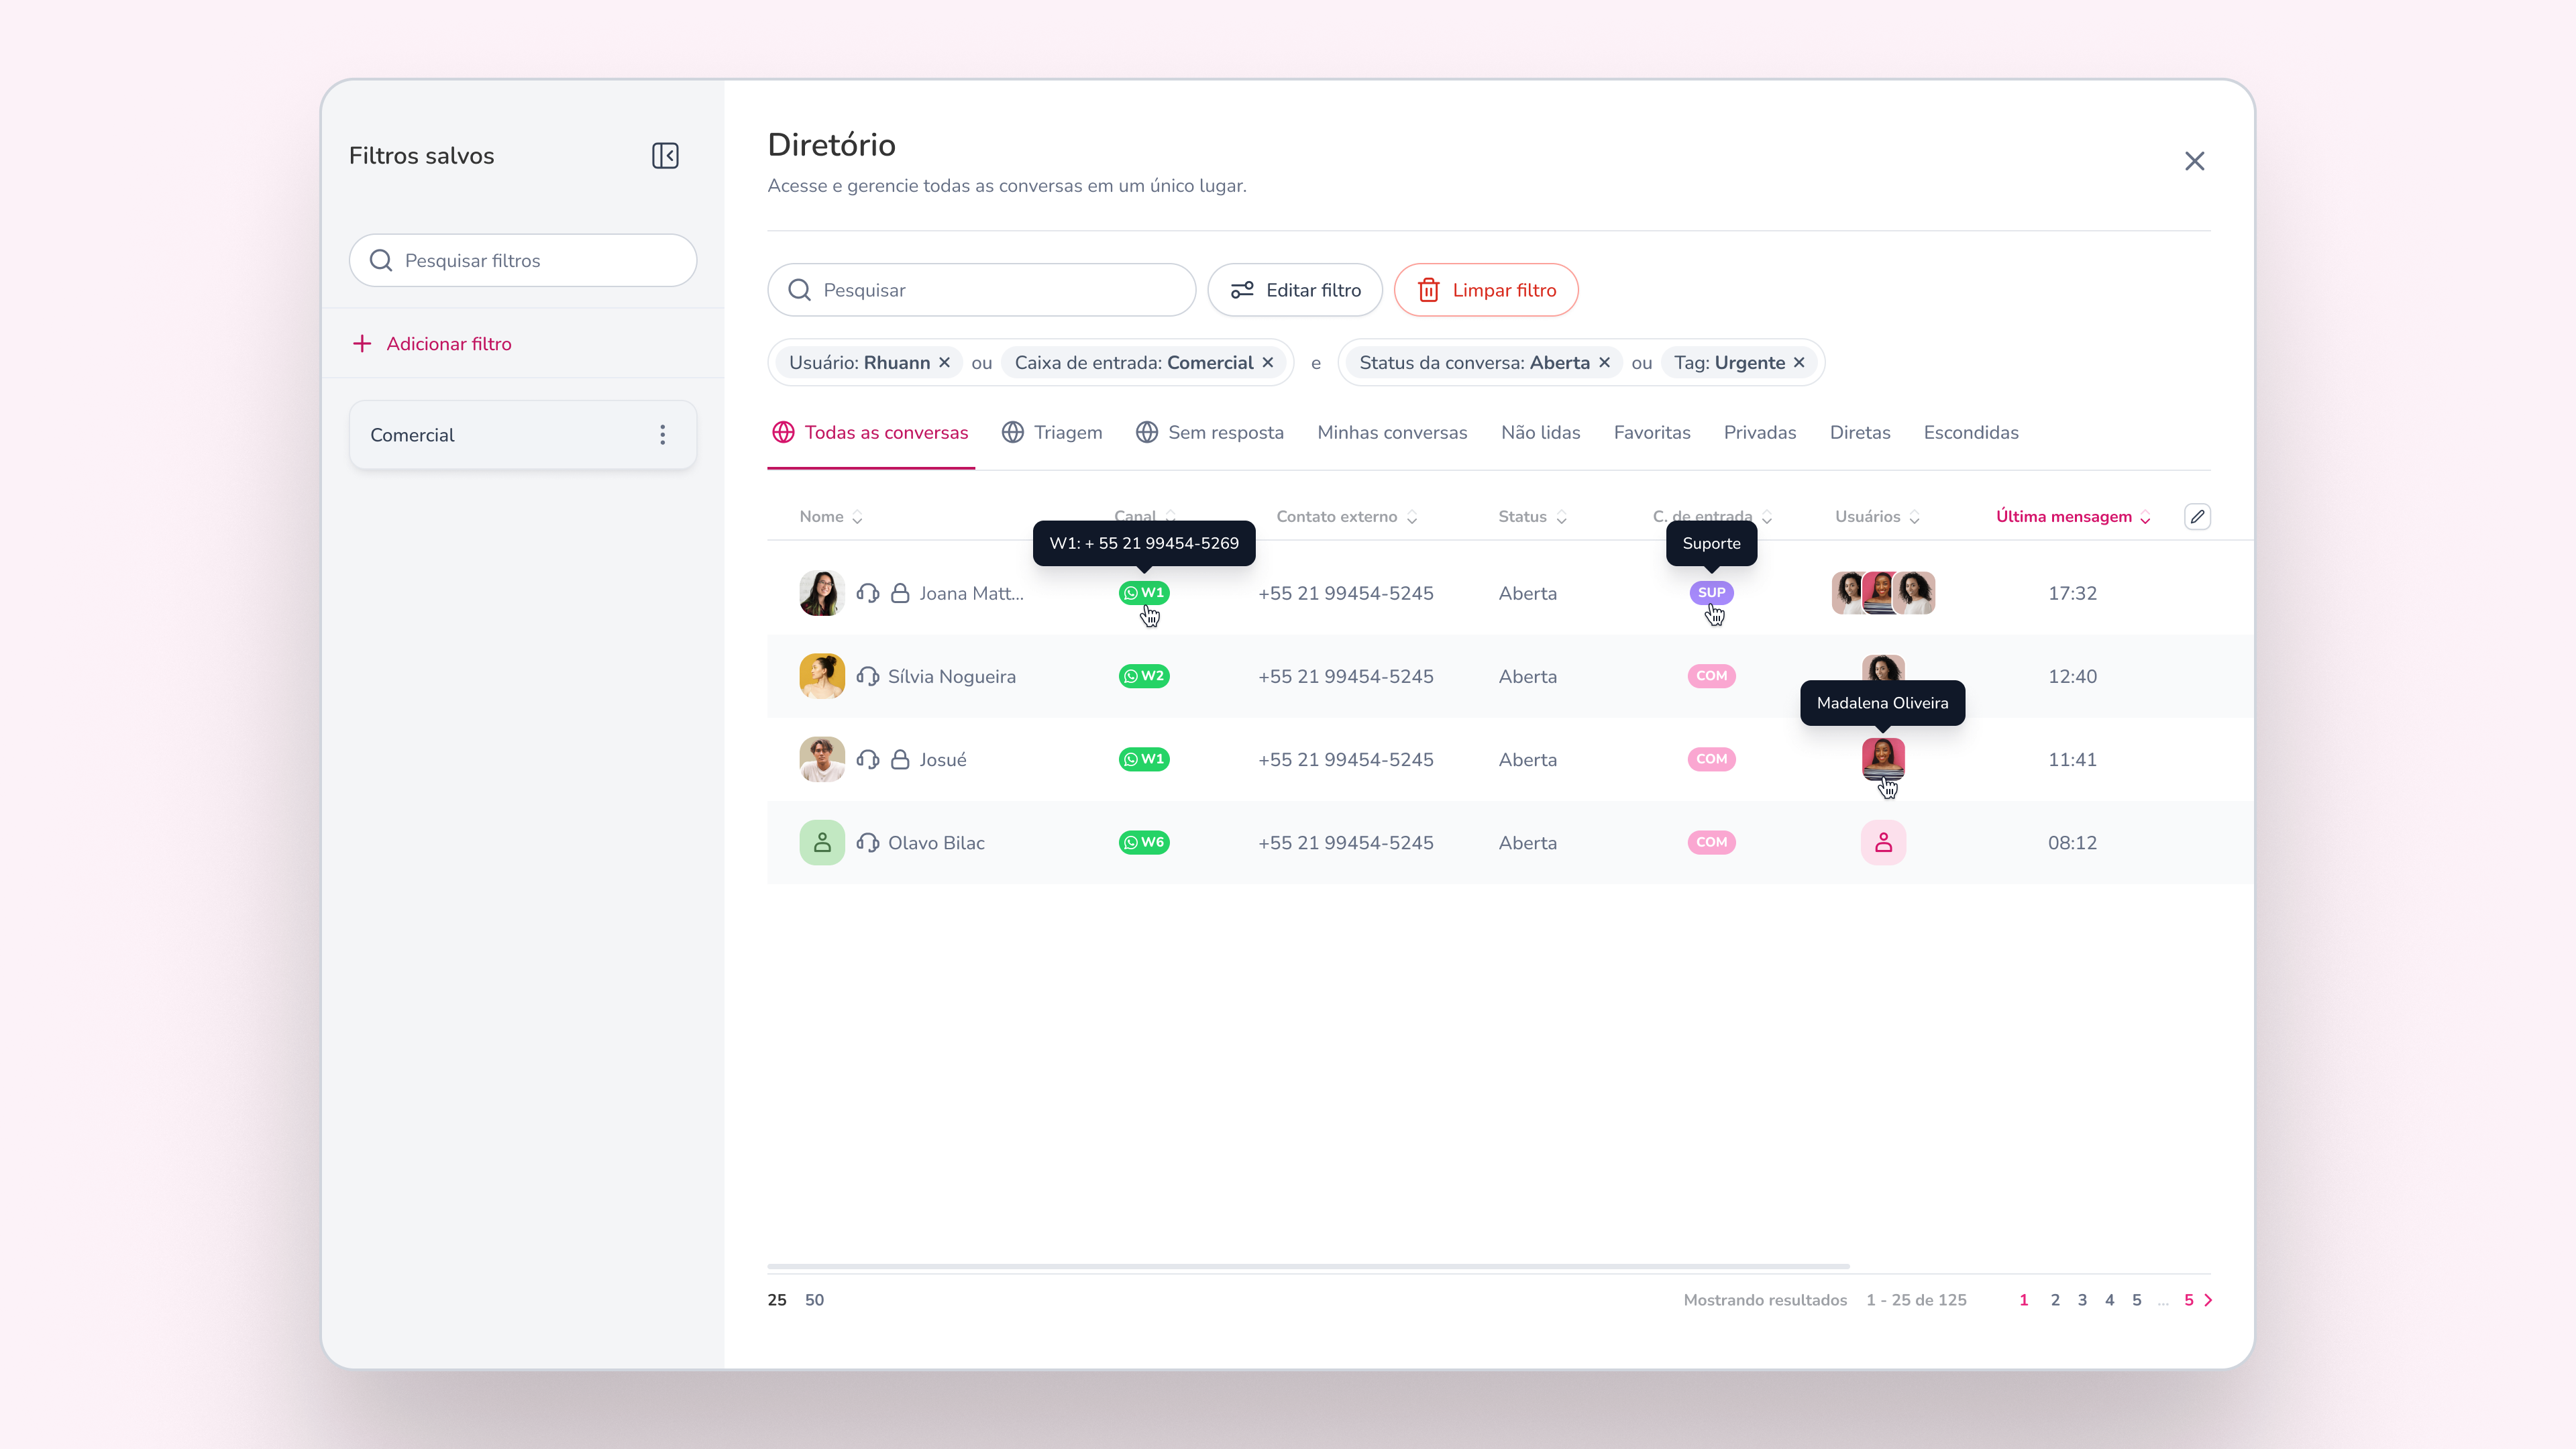
Task: Click the W1 WhatsApp badge for Joana
Action: click(x=1144, y=593)
